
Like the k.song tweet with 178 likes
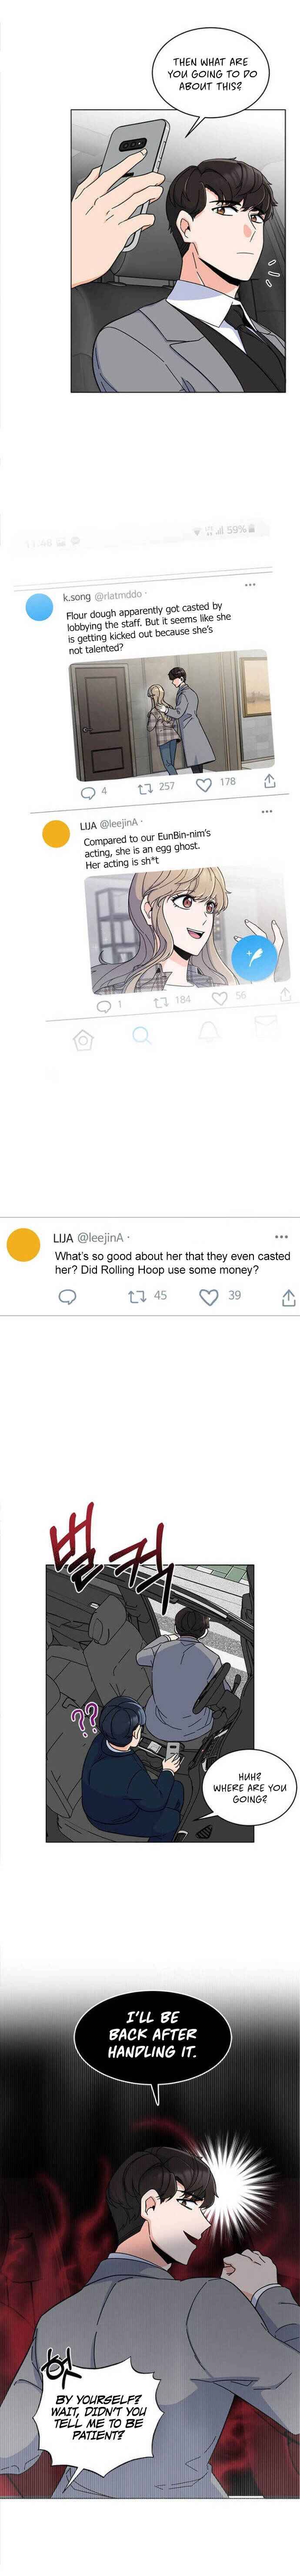click(204, 784)
